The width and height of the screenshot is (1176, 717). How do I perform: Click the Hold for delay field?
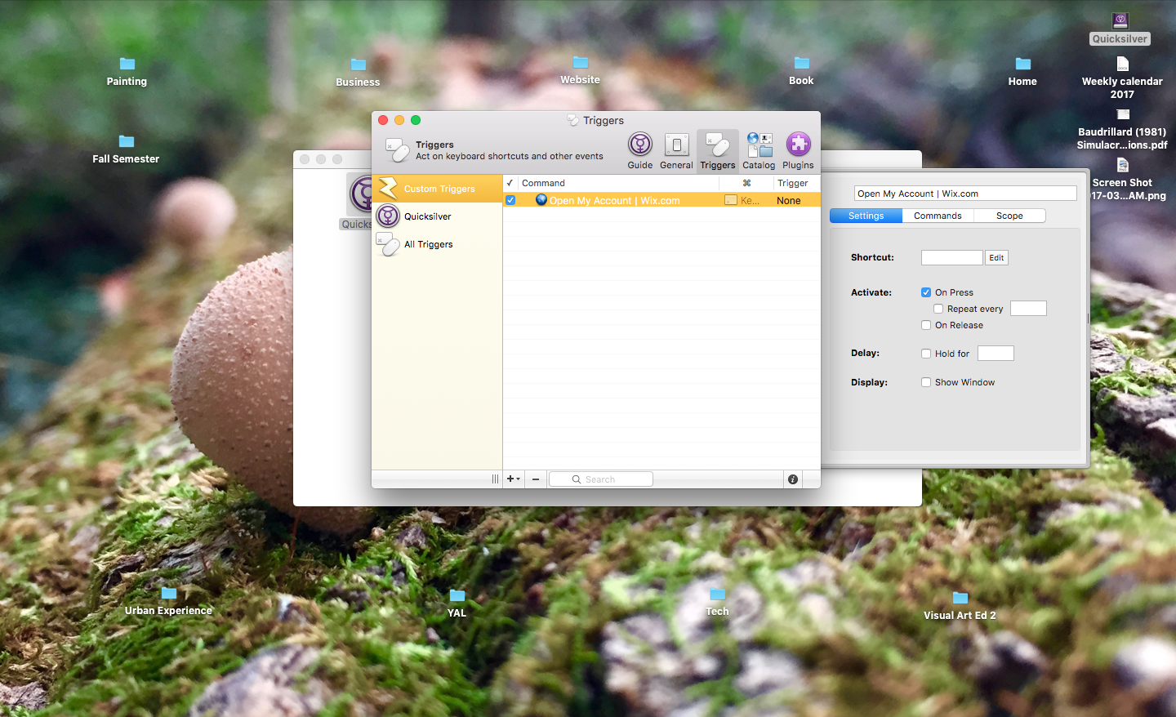coord(996,353)
